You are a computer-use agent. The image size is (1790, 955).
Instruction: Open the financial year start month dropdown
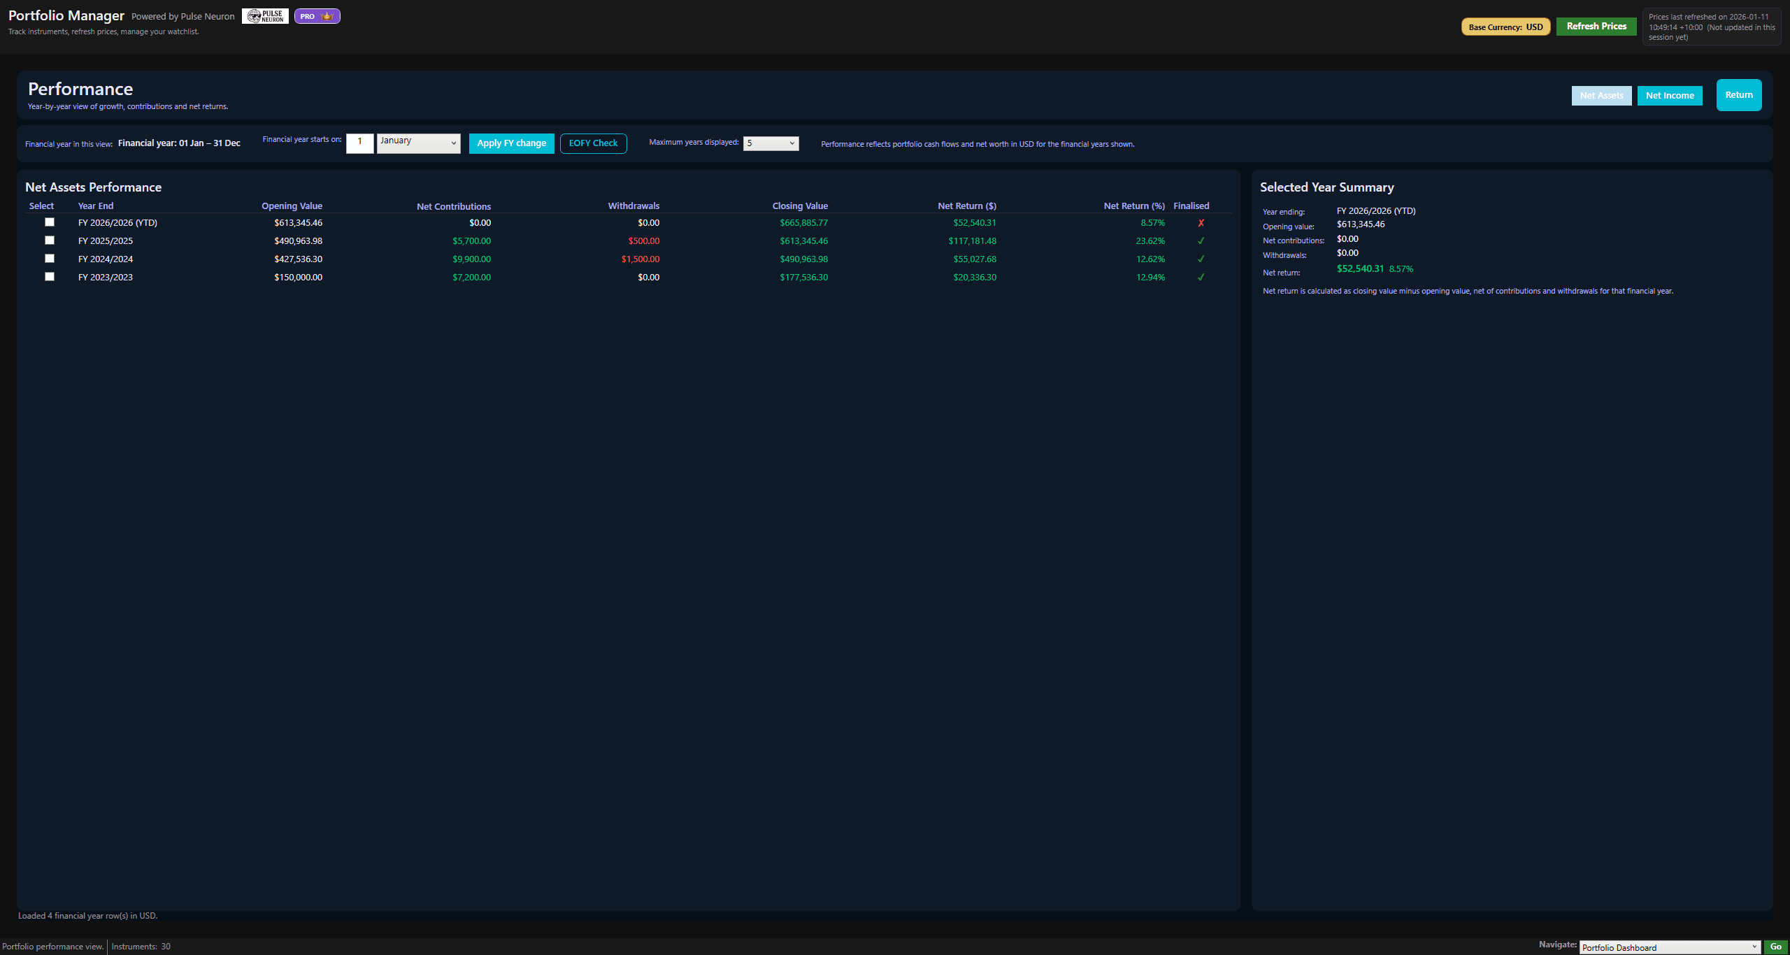point(417,143)
